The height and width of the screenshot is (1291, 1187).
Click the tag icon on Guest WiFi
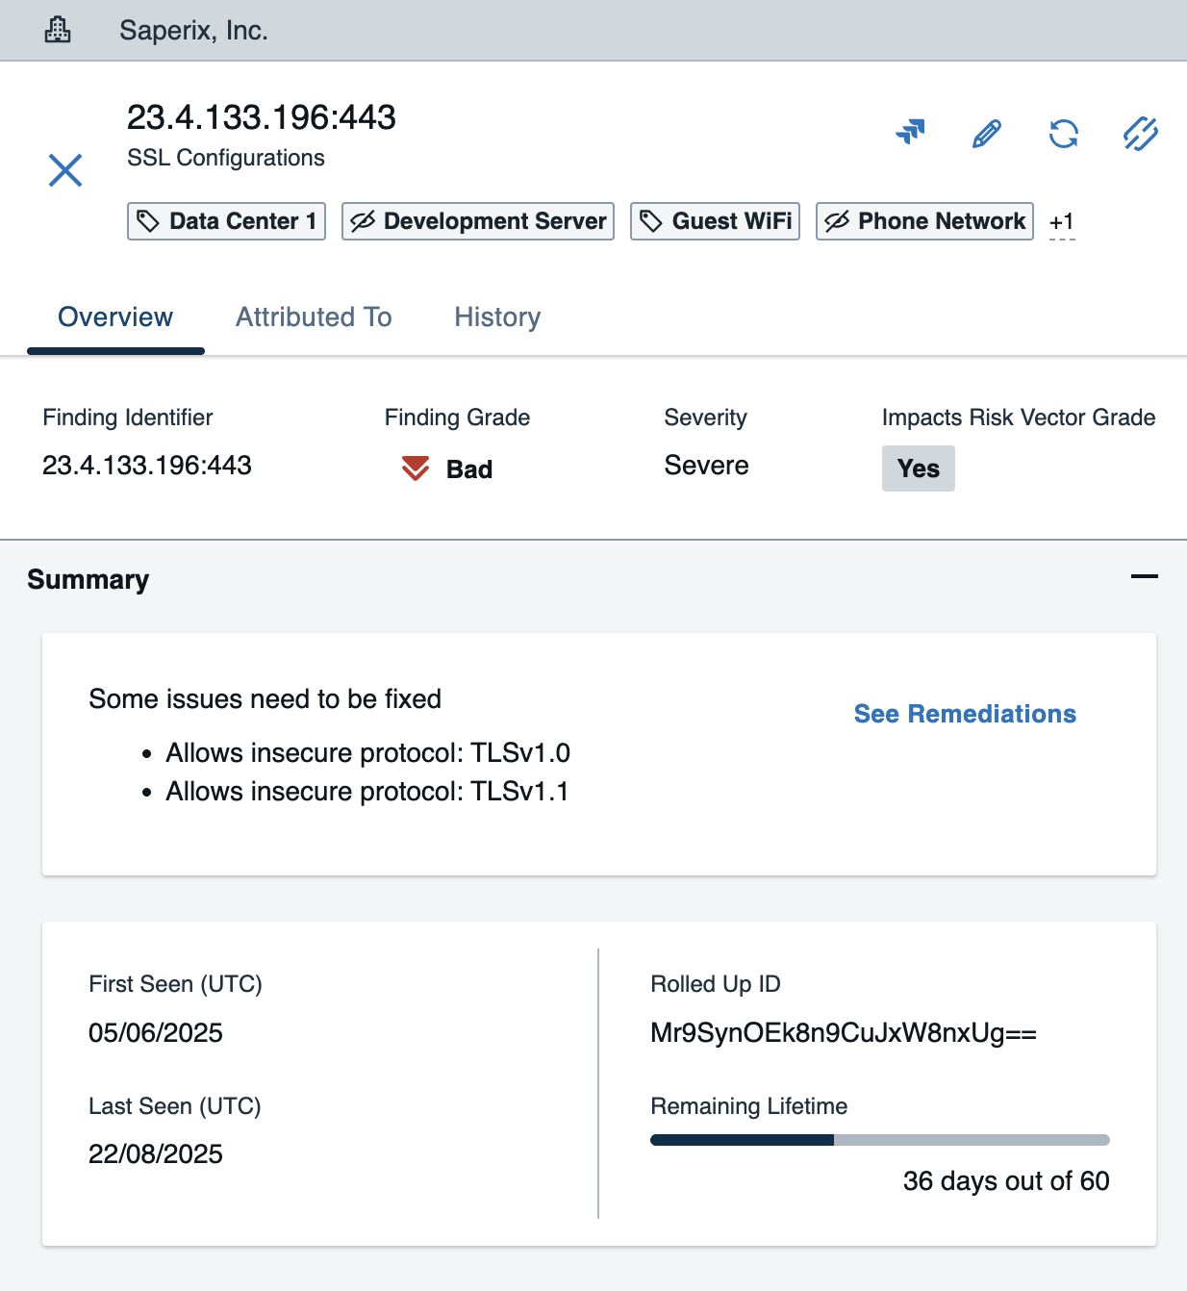click(651, 221)
